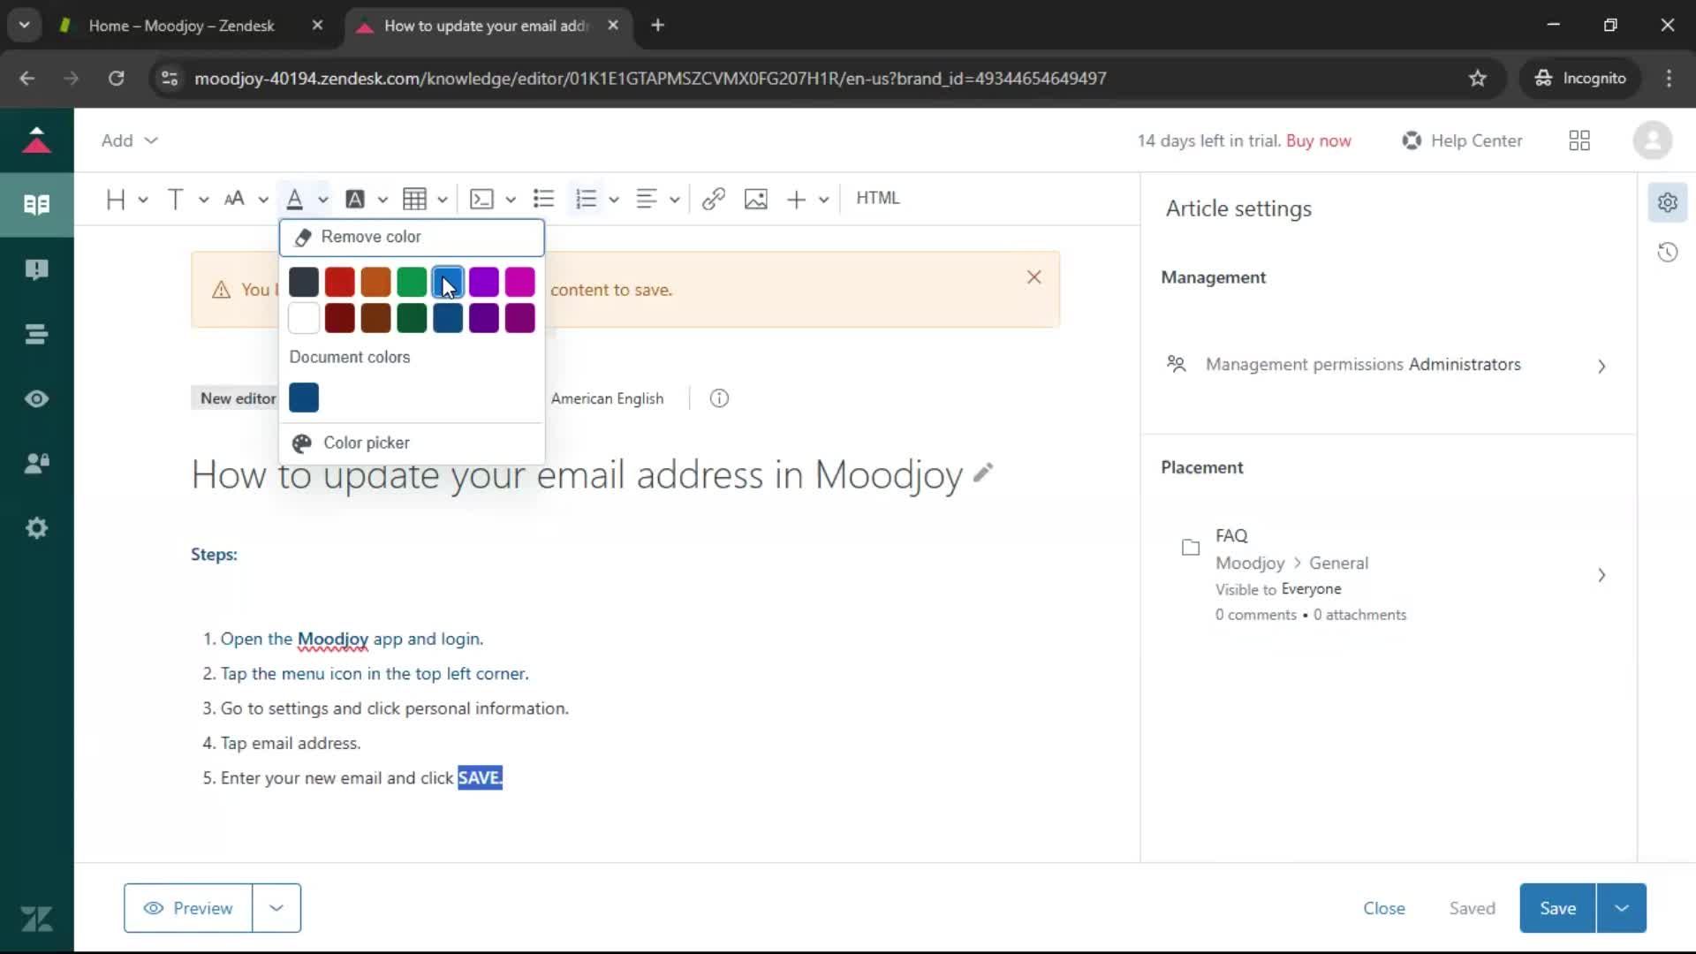Switch to HTML source view
Image resolution: width=1696 pixels, height=954 pixels.
click(877, 198)
